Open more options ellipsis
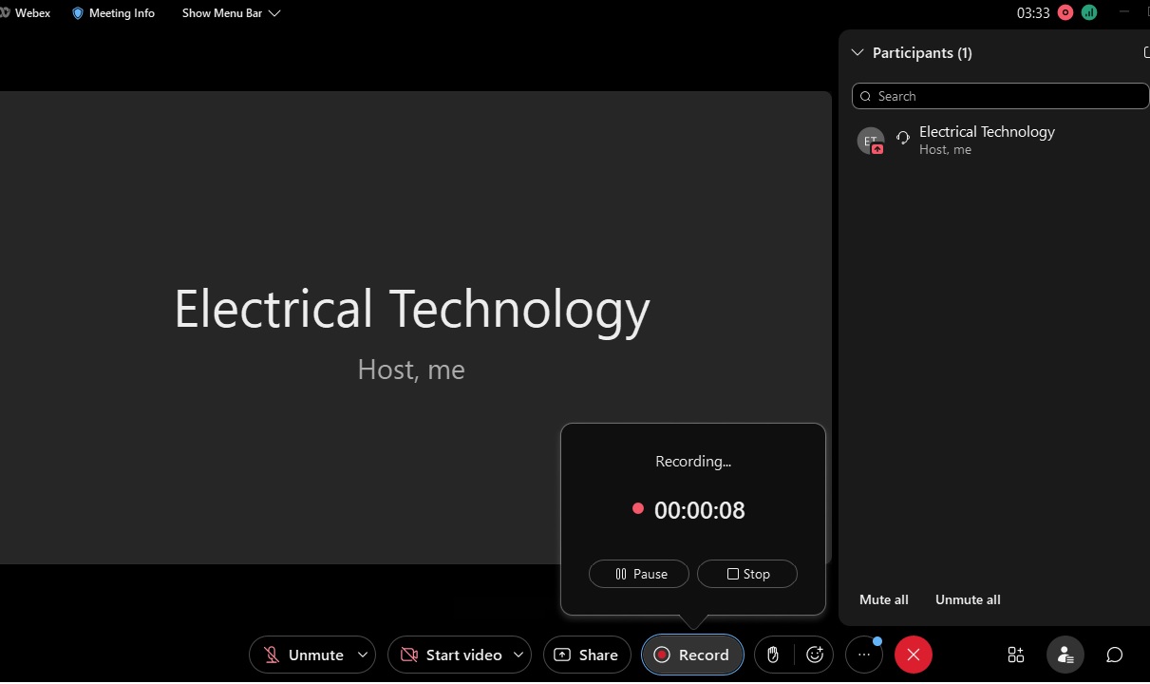Viewport: 1150px width, 684px height. pyautogui.click(x=864, y=655)
